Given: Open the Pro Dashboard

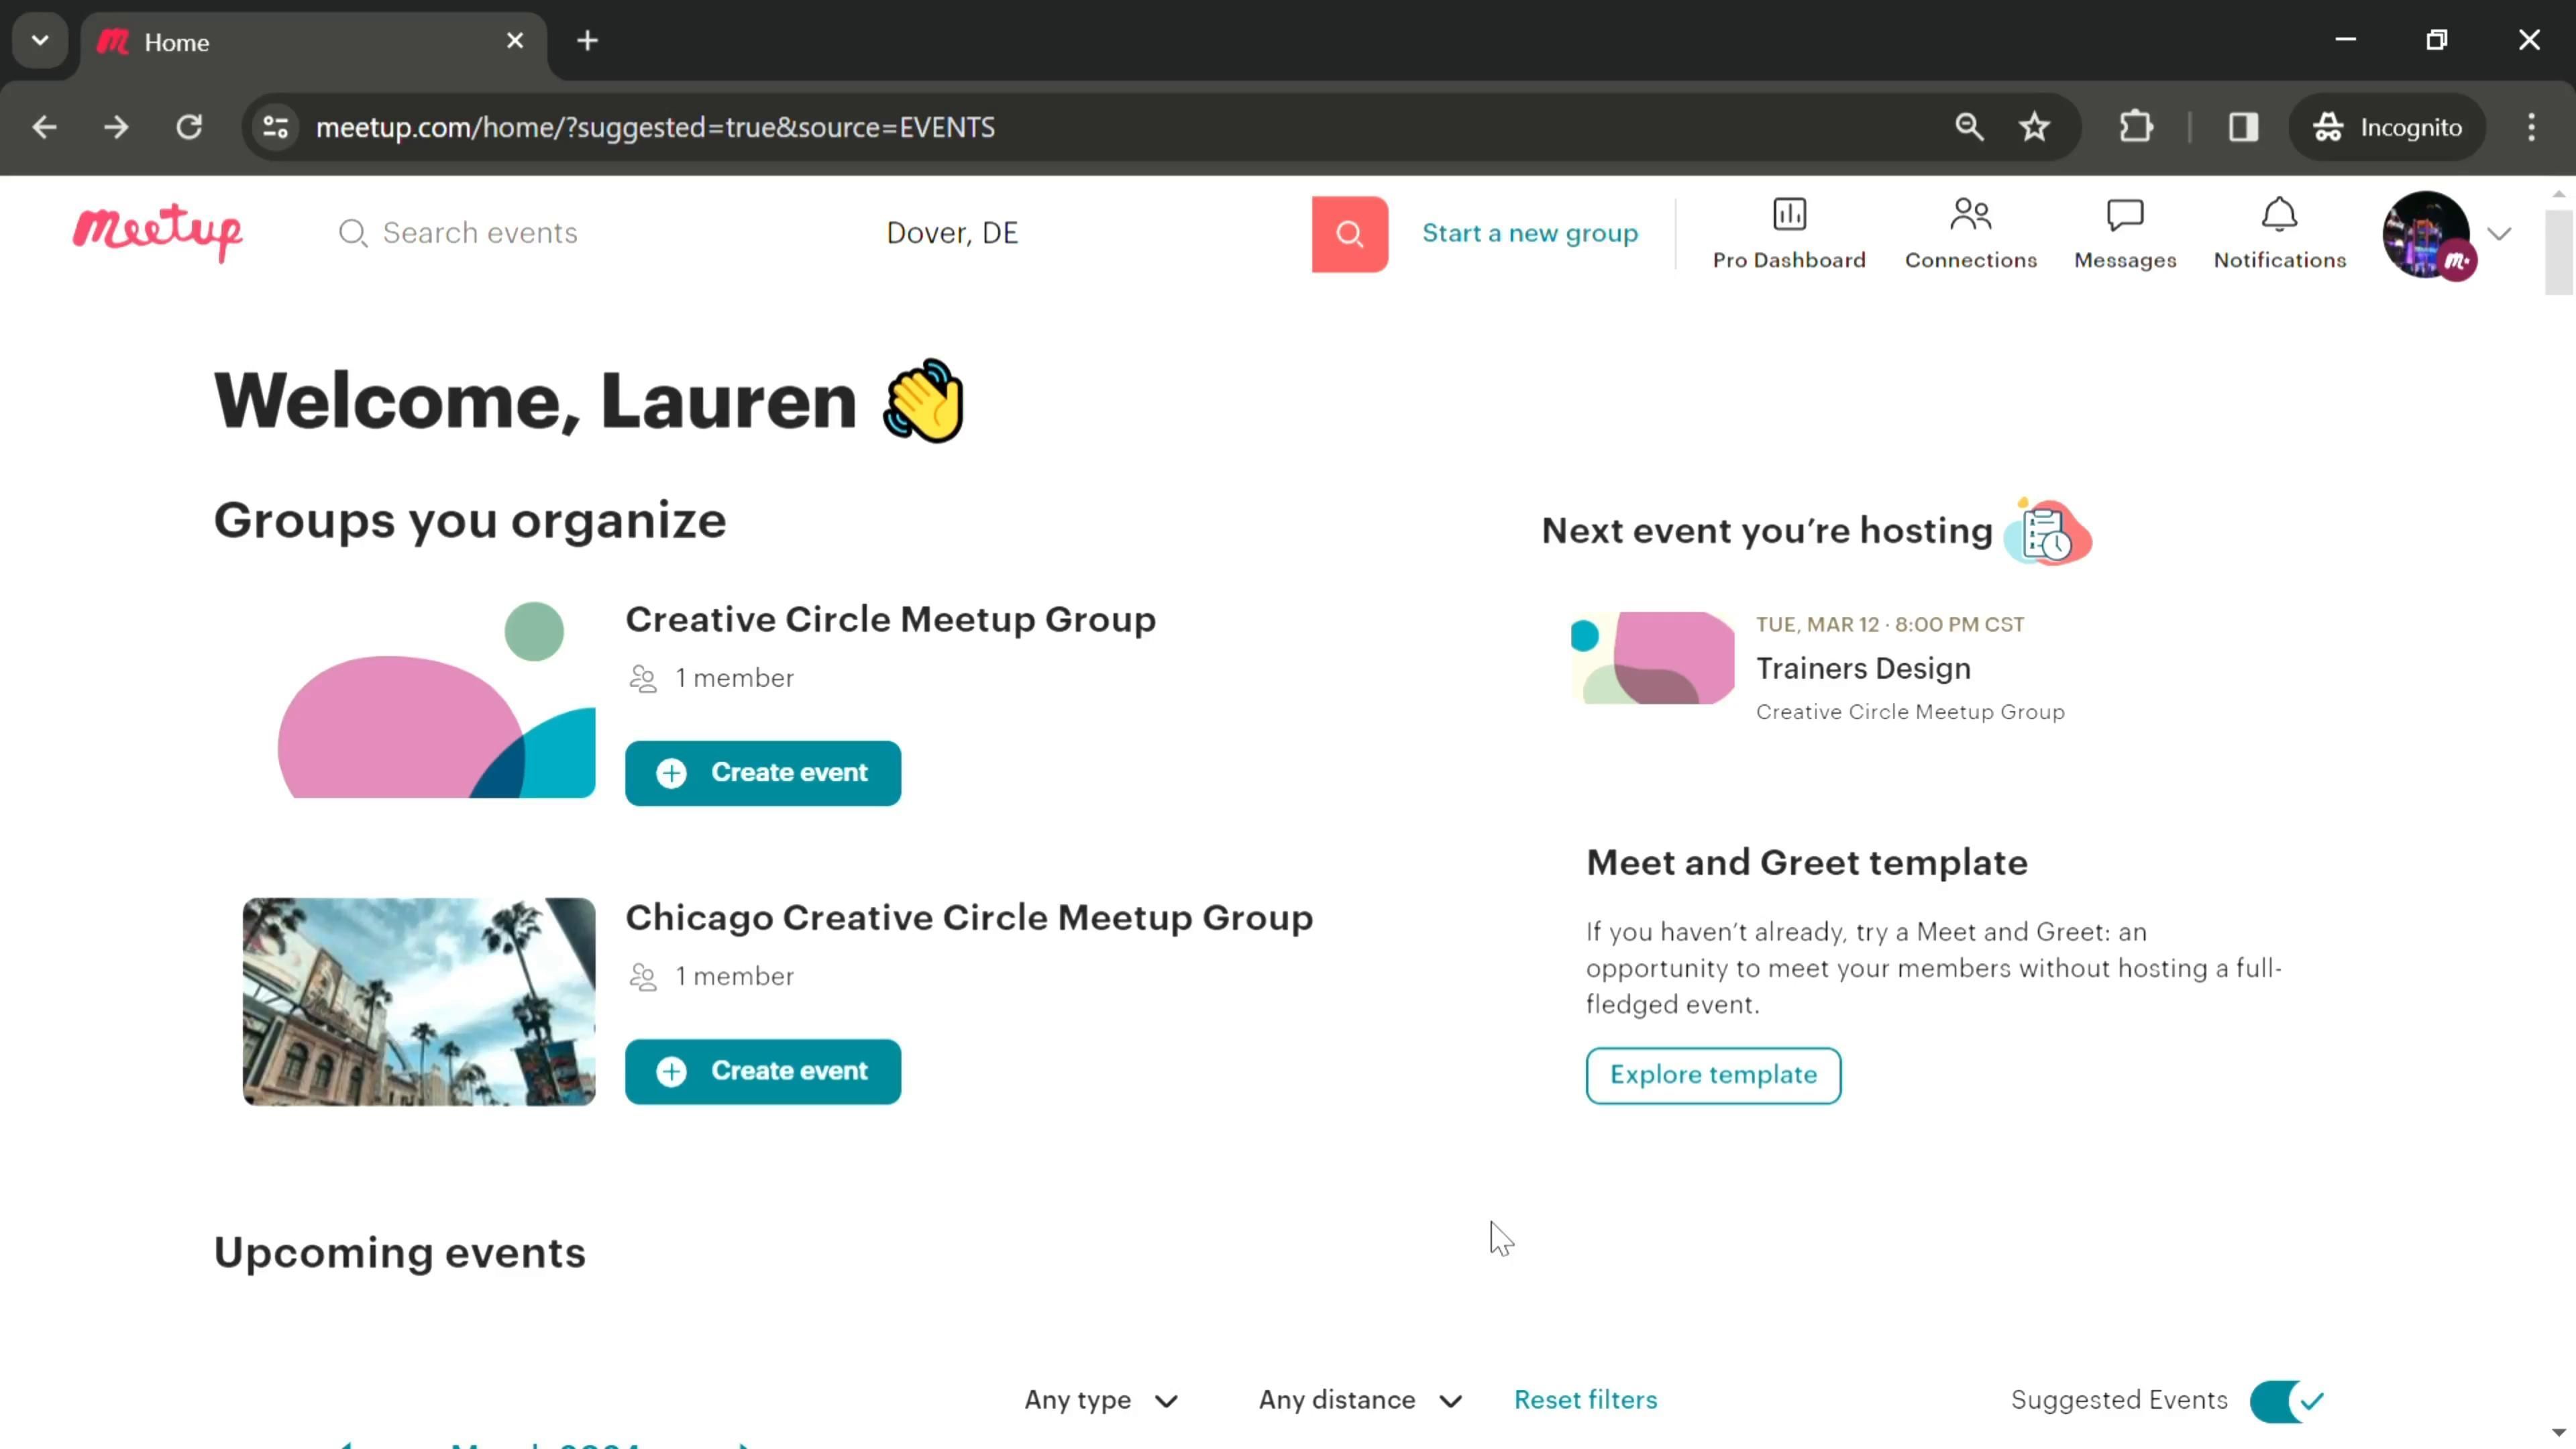Looking at the screenshot, I should coord(1788,234).
